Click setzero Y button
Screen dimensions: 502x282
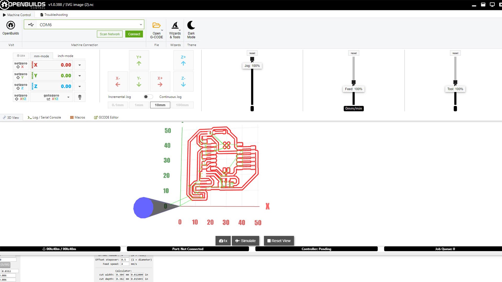click(x=21, y=76)
